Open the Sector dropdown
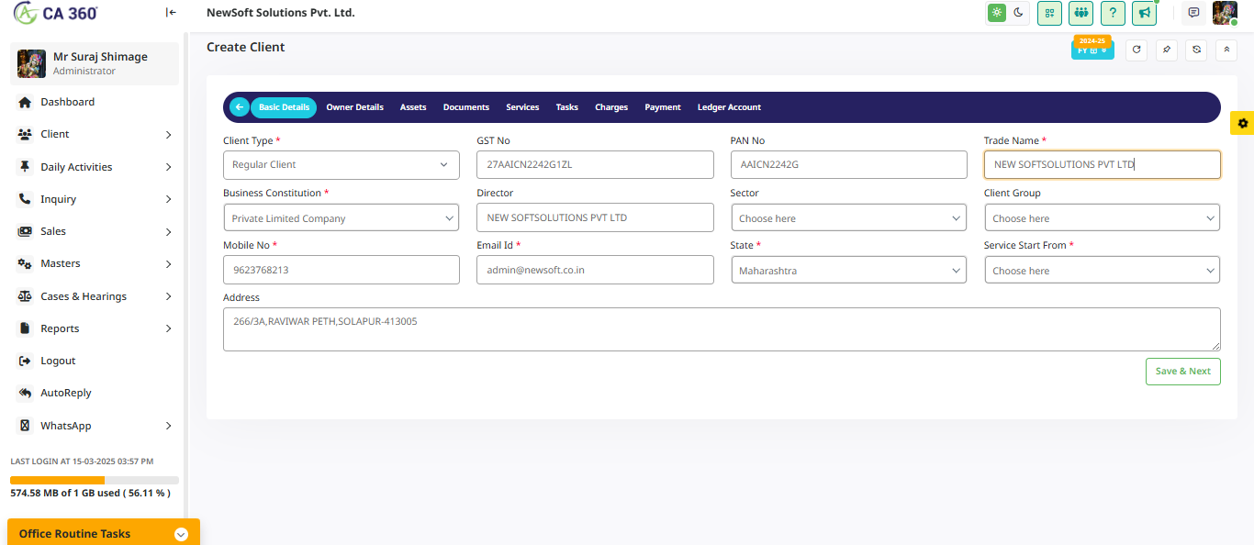1254x545 pixels. pyautogui.click(x=848, y=218)
